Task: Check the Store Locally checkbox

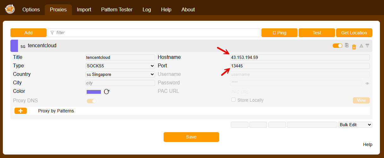Action: tap(234, 100)
